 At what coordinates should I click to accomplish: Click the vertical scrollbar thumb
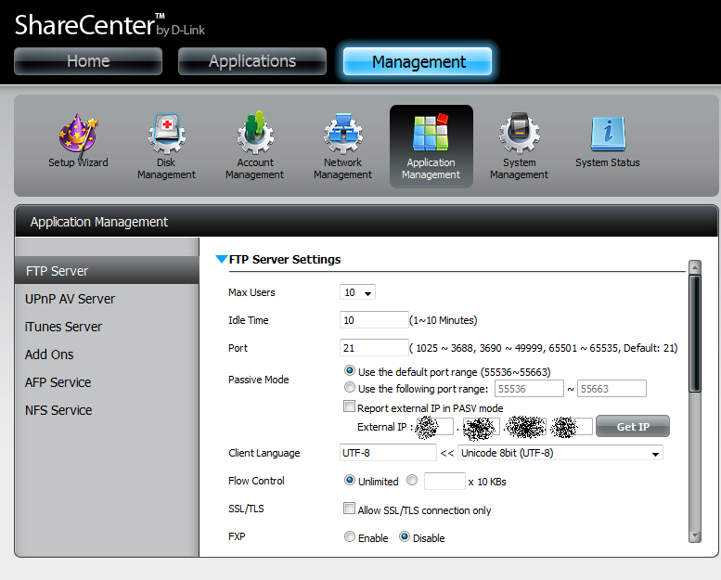[695, 333]
